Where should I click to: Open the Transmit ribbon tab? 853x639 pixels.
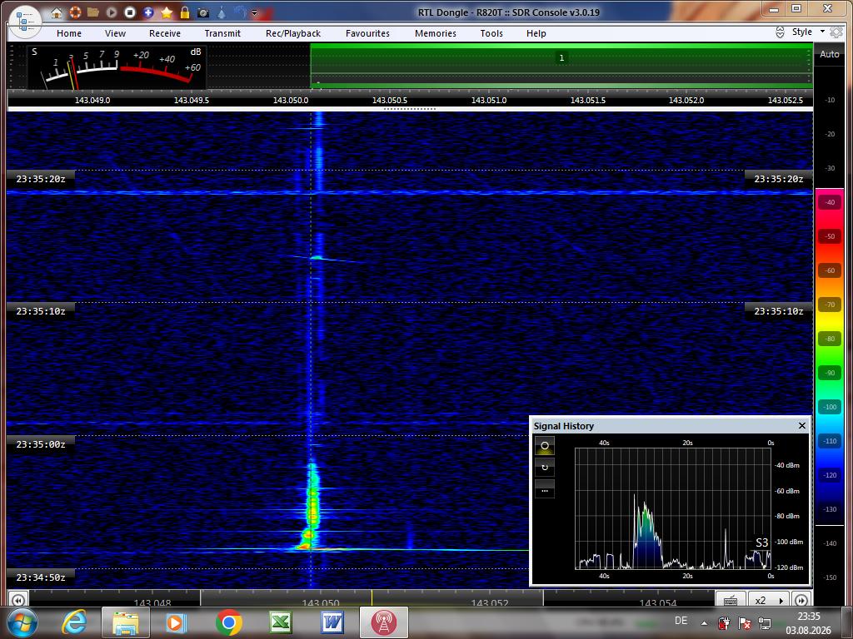(222, 33)
